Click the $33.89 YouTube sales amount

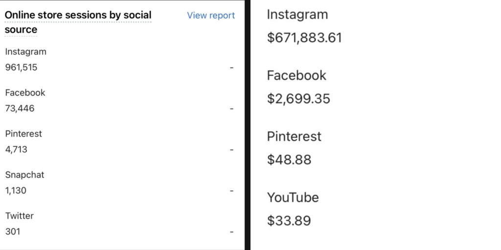pos(289,221)
